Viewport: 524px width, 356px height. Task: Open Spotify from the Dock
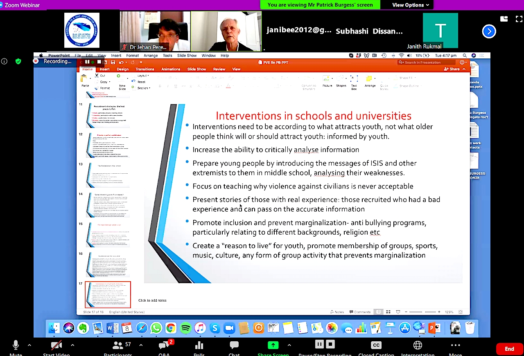point(185,328)
